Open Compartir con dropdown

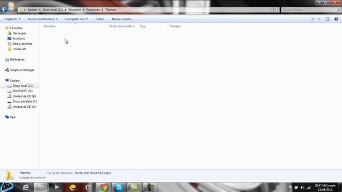[x=76, y=19]
